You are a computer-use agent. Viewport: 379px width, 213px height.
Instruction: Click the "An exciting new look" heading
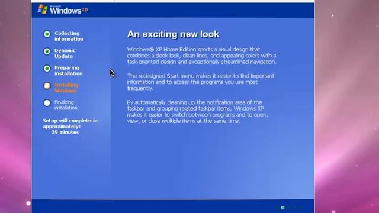(x=173, y=34)
